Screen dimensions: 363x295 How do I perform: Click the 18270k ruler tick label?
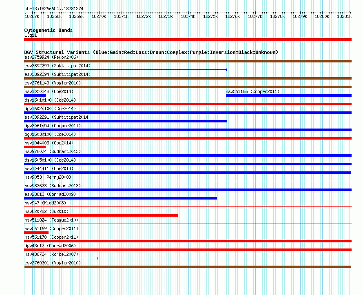pos(99,16)
